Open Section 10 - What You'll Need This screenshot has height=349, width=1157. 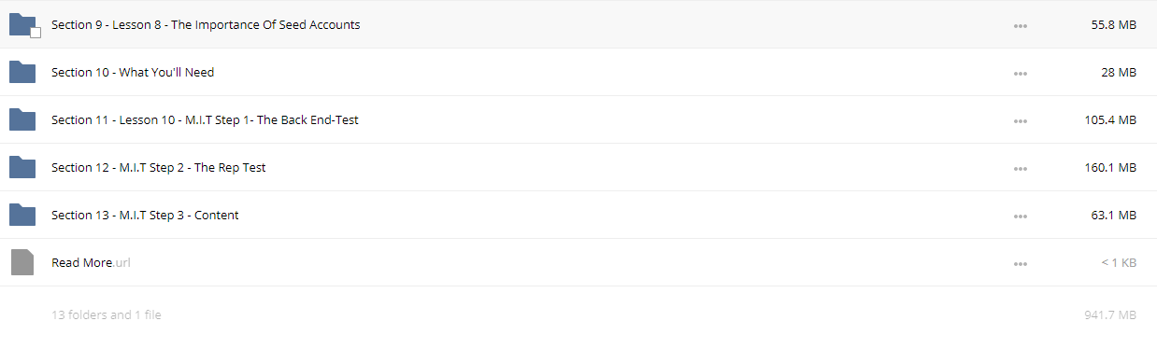click(133, 72)
